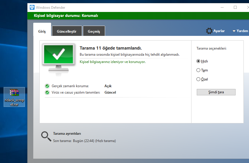
Task: Click 'Kişisel bilgisayarınız izleniyor ve korunuyor.' text
Action: click(113, 62)
